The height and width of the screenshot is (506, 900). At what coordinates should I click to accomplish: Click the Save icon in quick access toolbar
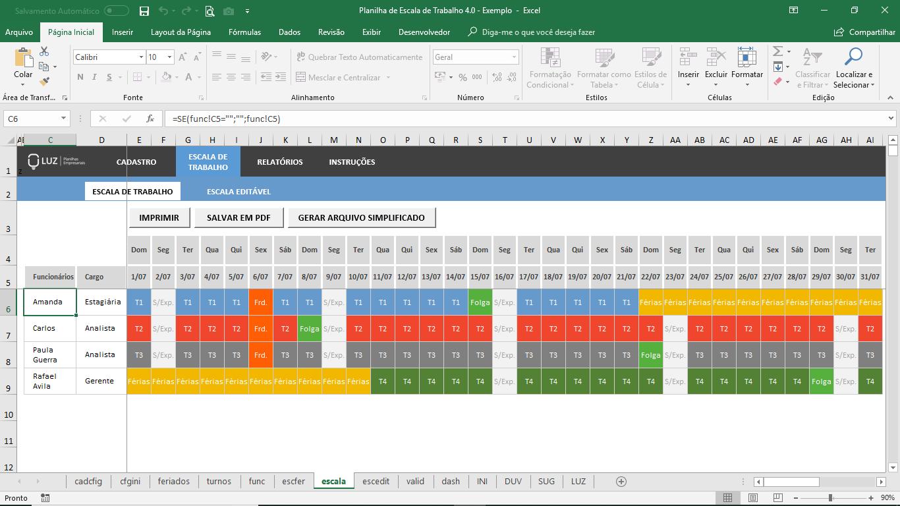144,11
